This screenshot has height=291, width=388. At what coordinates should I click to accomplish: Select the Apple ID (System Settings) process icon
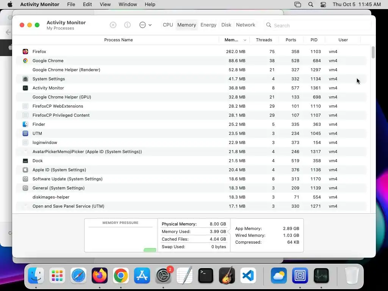pos(25,170)
